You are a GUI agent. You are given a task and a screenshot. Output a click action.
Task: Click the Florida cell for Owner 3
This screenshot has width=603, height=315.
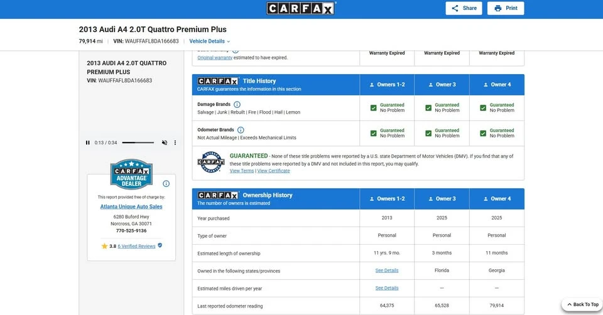pyautogui.click(x=442, y=270)
